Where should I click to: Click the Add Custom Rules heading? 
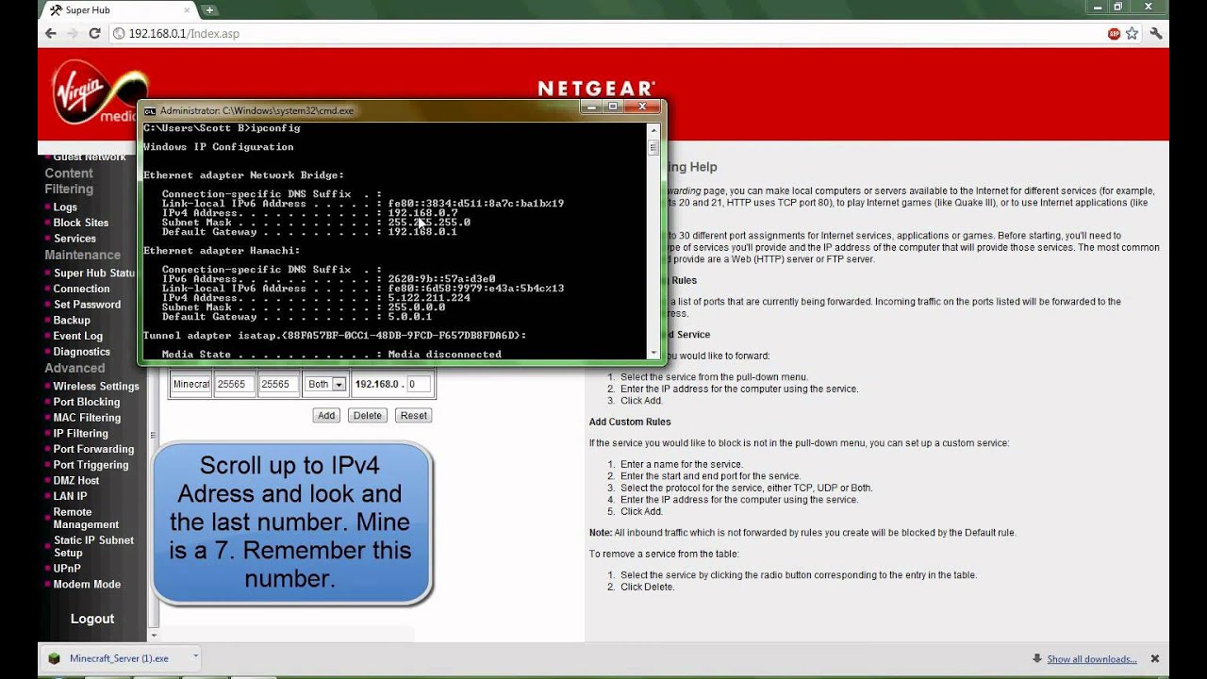pyautogui.click(x=630, y=422)
